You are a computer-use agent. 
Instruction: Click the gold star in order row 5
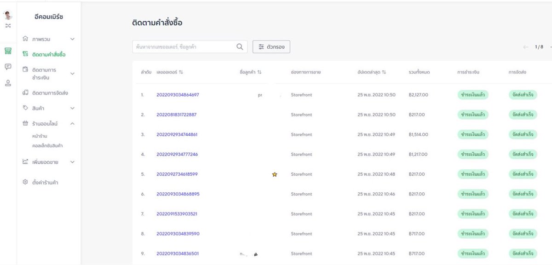point(275,174)
